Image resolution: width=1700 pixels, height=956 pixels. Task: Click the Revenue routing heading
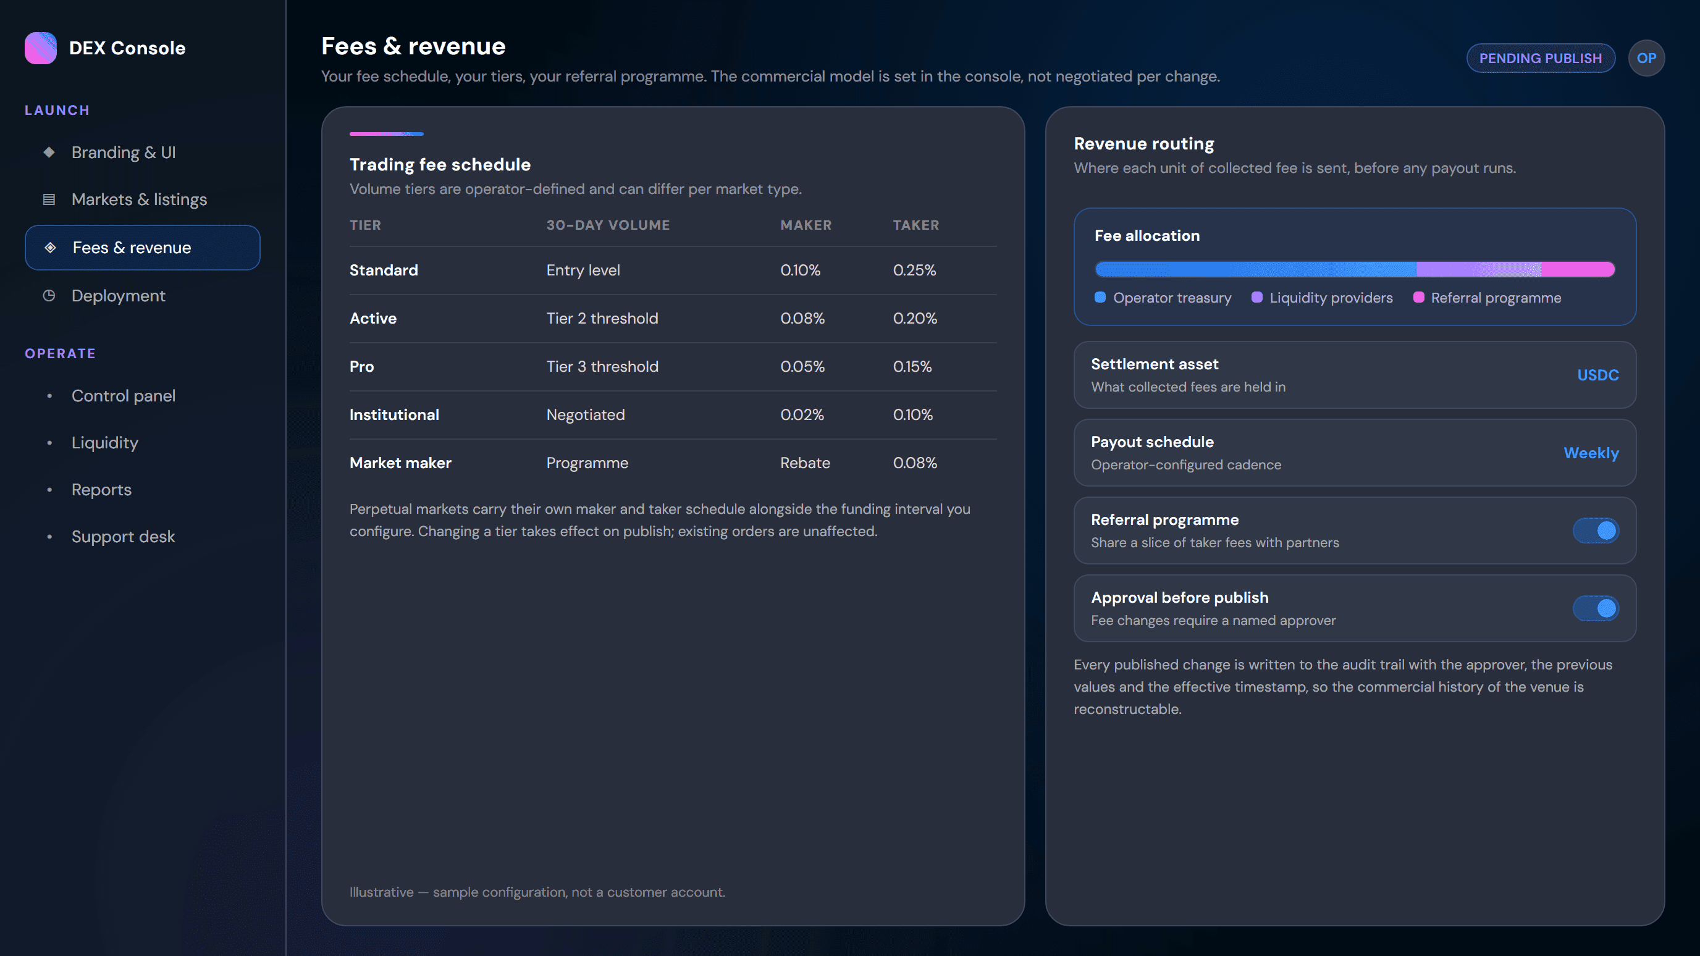click(x=1143, y=143)
